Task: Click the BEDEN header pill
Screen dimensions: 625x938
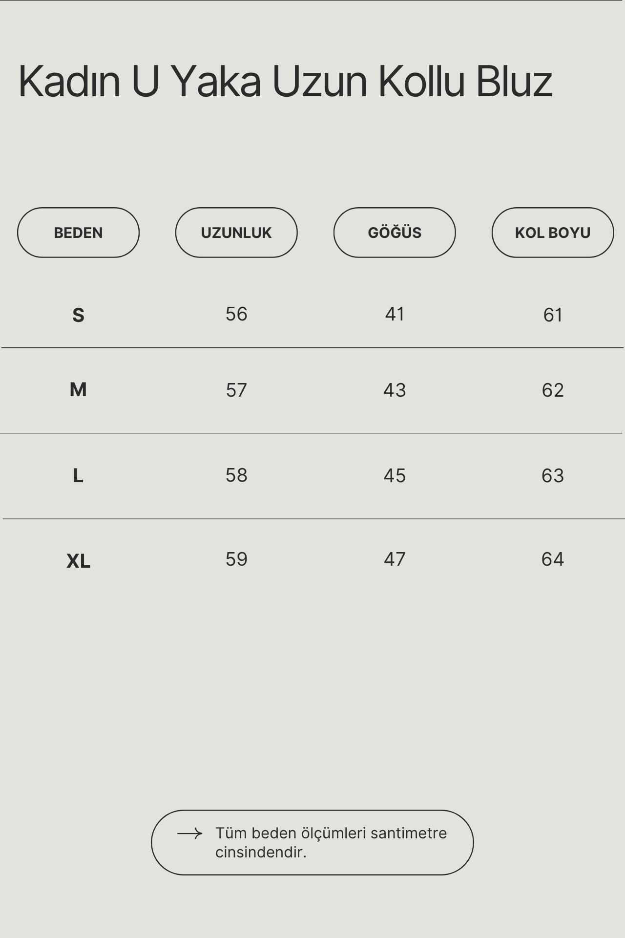Action: coord(78,233)
